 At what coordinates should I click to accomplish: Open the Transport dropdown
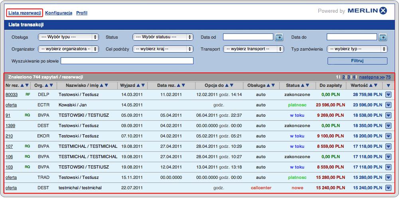pyautogui.click(x=253, y=49)
